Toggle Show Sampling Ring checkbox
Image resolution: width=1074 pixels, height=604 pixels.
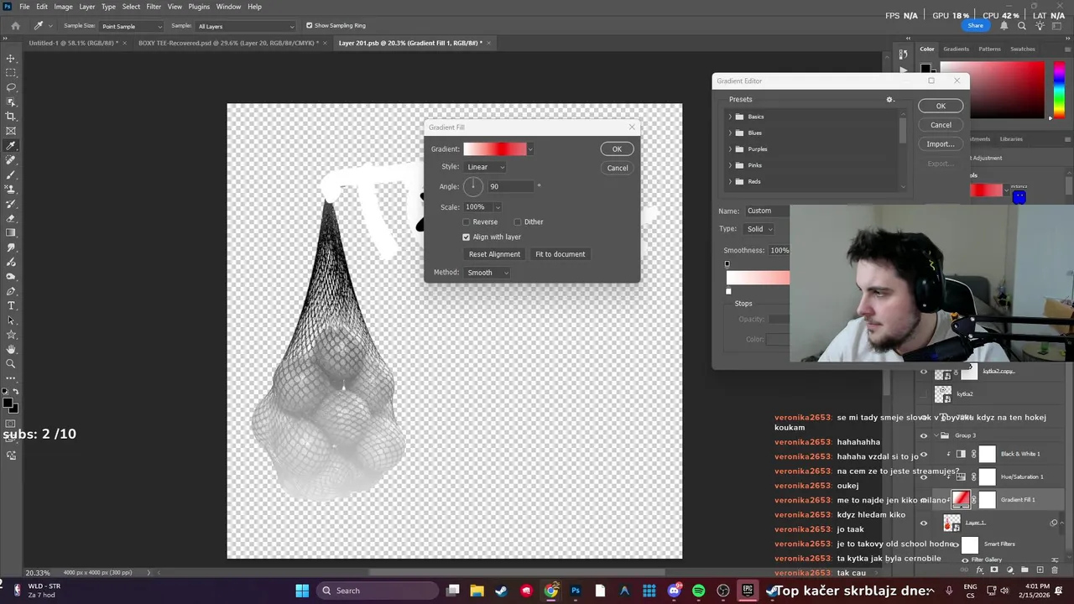coord(309,26)
